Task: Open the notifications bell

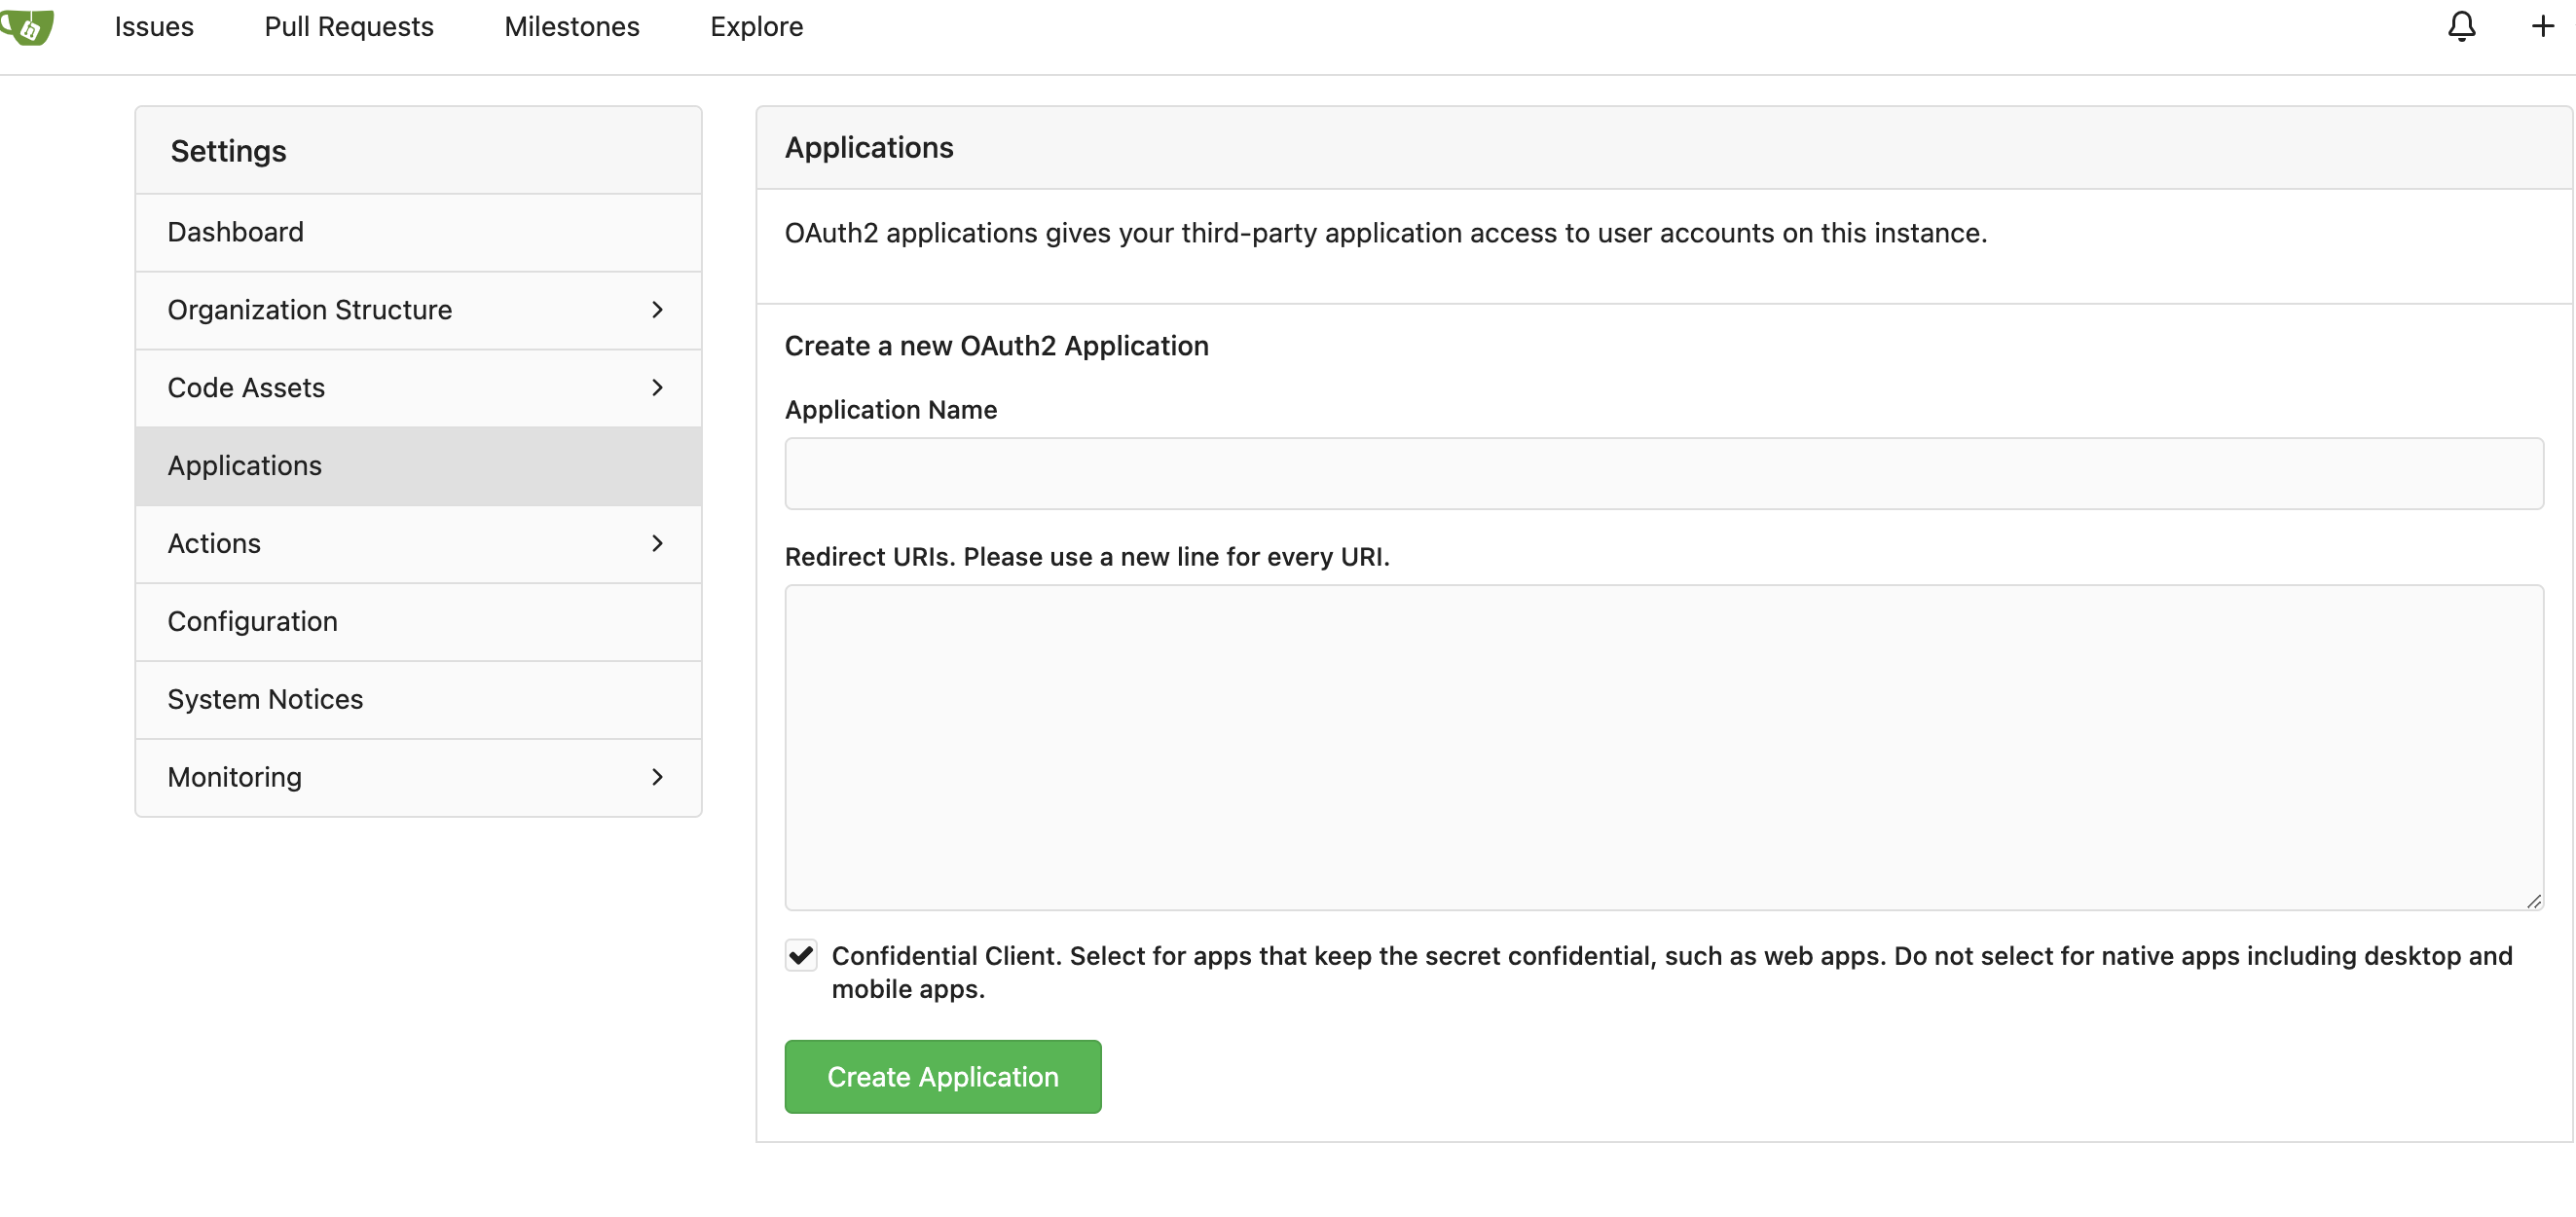Action: tap(2461, 26)
